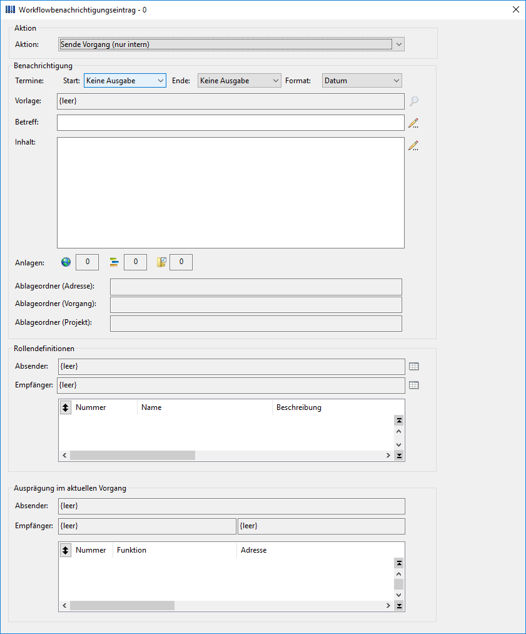This screenshot has height=634, width=526.
Task: Click the folder checklist icon in Anlagen
Action: (161, 262)
